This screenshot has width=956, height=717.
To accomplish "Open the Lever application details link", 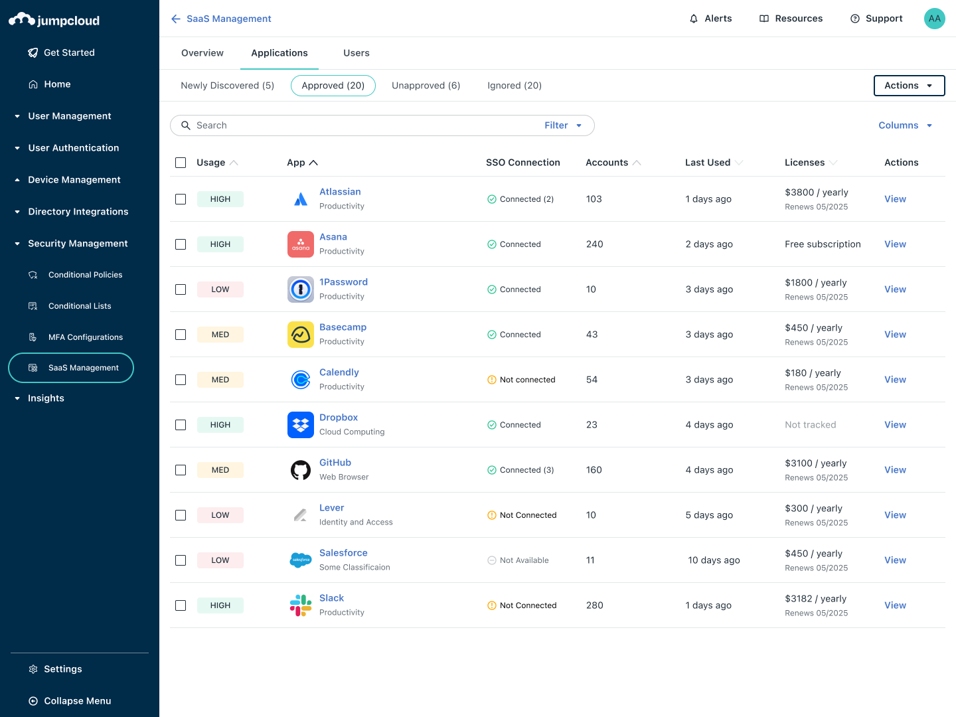I will pyautogui.click(x=331, y=507).
